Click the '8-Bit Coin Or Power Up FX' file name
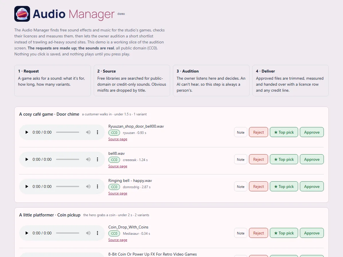Screen dimensions: 343x257 [x=153, y=254]
